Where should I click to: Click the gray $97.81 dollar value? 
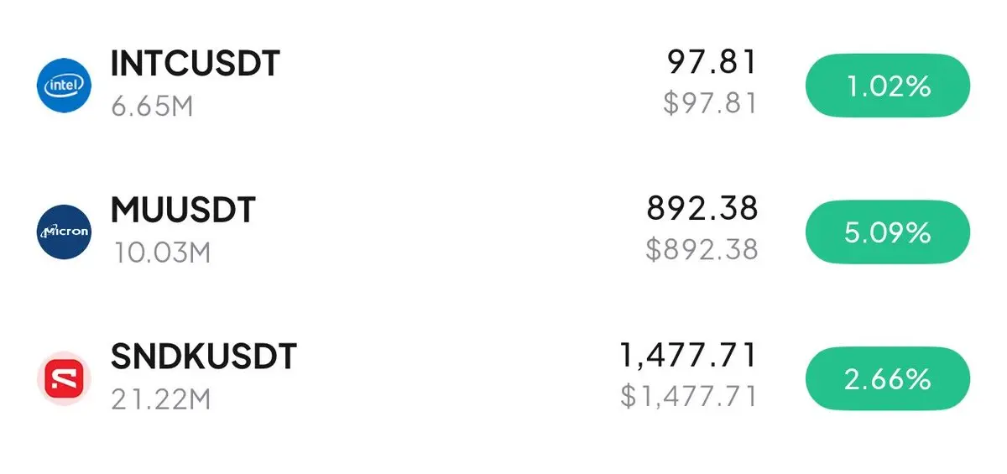(x=710, y=103)
